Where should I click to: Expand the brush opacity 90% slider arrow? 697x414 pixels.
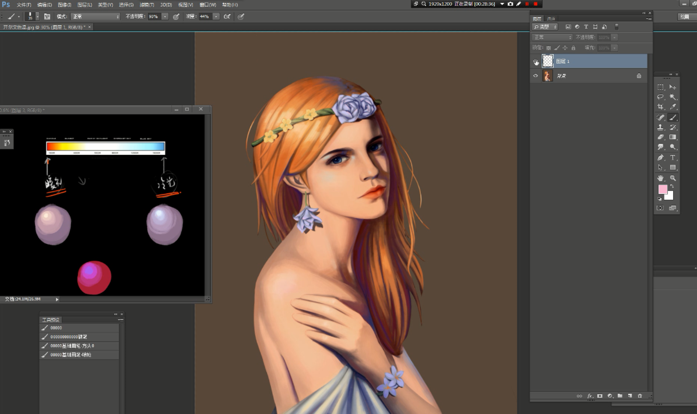click(165, 17)
